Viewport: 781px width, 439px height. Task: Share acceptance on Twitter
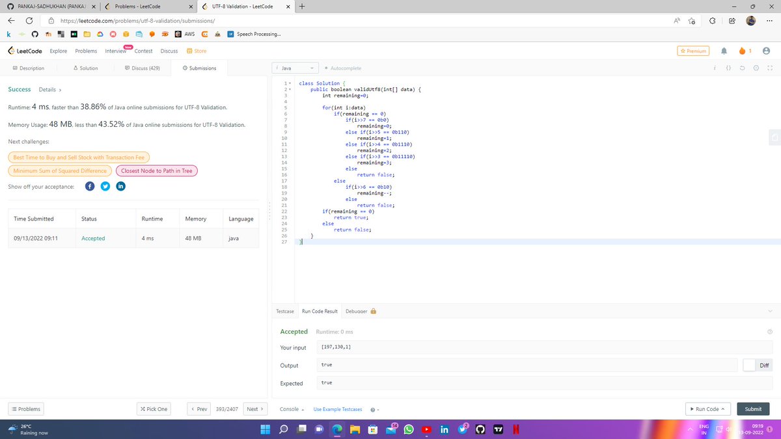tap(105, 187)
